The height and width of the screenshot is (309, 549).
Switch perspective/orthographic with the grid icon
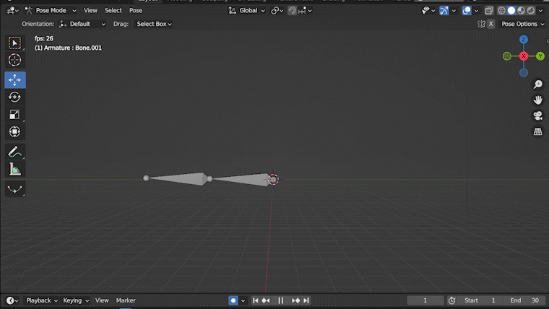tap(537, 131)
